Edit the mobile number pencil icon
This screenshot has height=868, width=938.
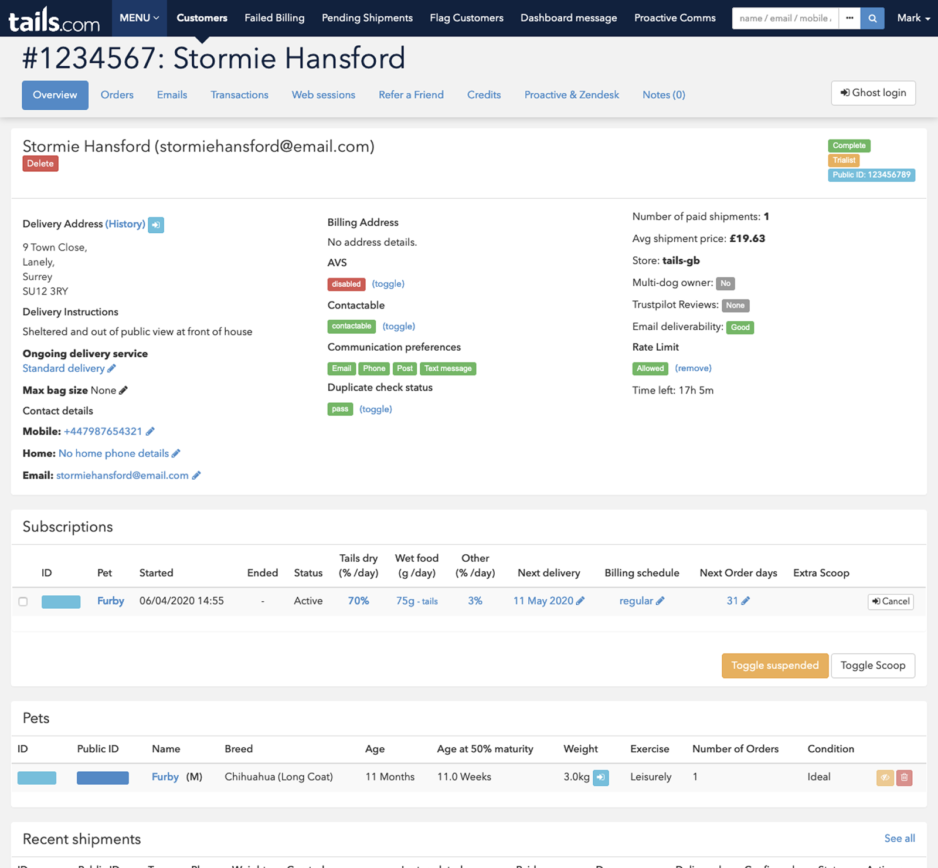pos(150,432)
